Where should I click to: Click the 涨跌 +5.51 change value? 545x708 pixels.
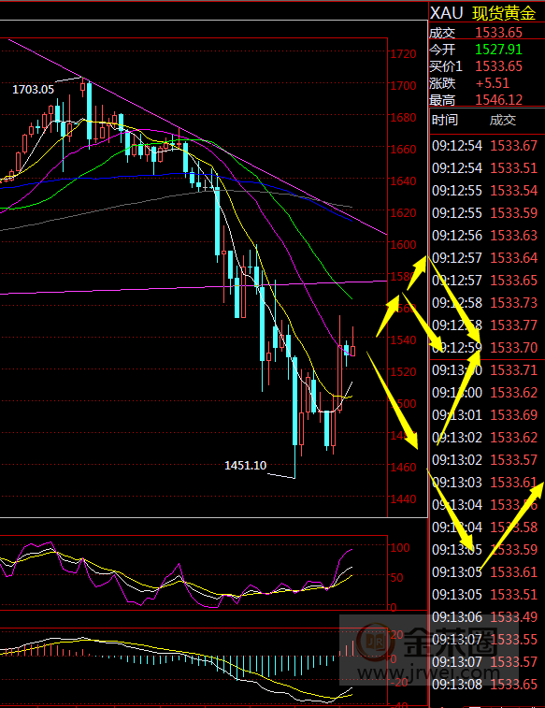tap(493, 83)
